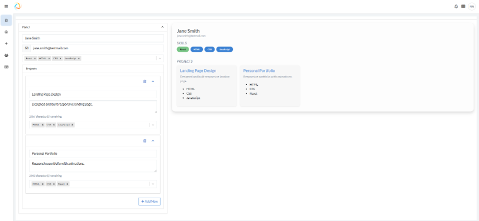This screenshot has height=221, width=479.
Task: Delete the Personal Portfolio project
Action: click(144, 140)
